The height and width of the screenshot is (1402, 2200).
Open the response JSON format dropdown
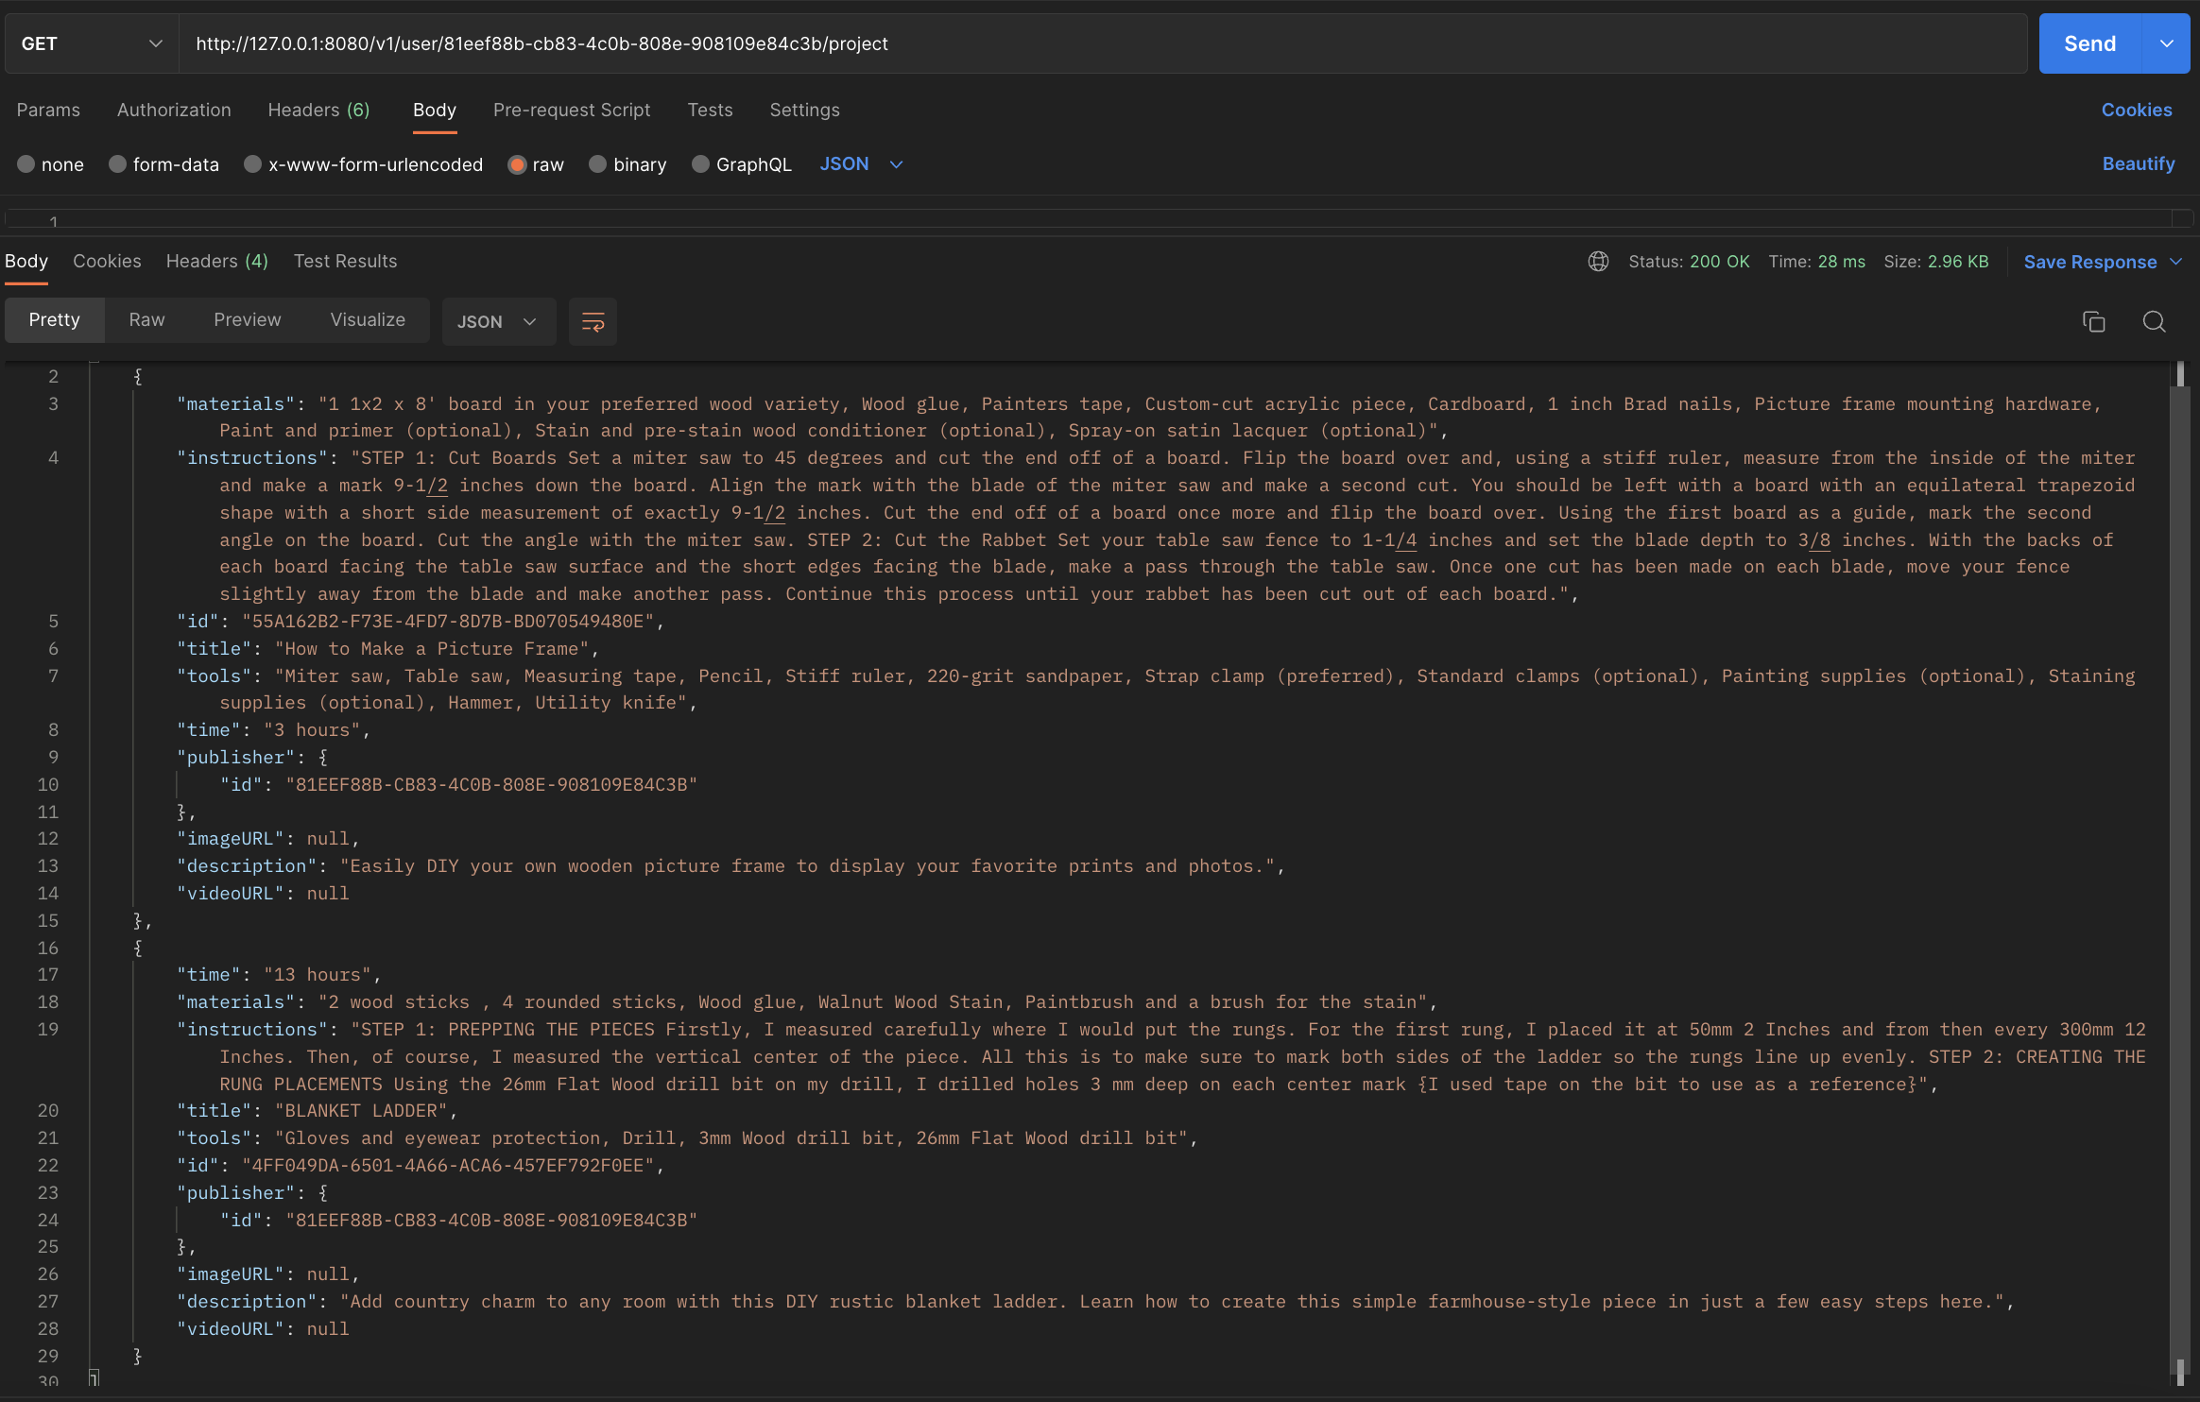click(x=498, y=322)
